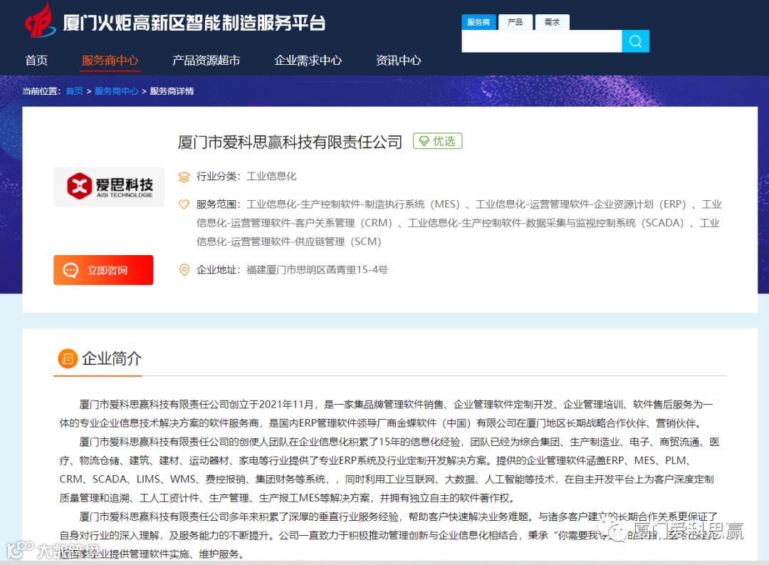Click address text 福建厦门市思明区菡青里15-4号
This screenshot has height=565, width=769.
pyautogui.click(x=317, y=269)
